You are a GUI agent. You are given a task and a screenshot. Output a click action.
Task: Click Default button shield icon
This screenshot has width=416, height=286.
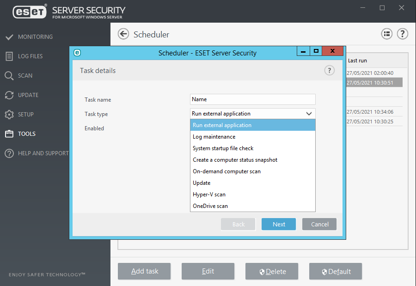[324, 272]
